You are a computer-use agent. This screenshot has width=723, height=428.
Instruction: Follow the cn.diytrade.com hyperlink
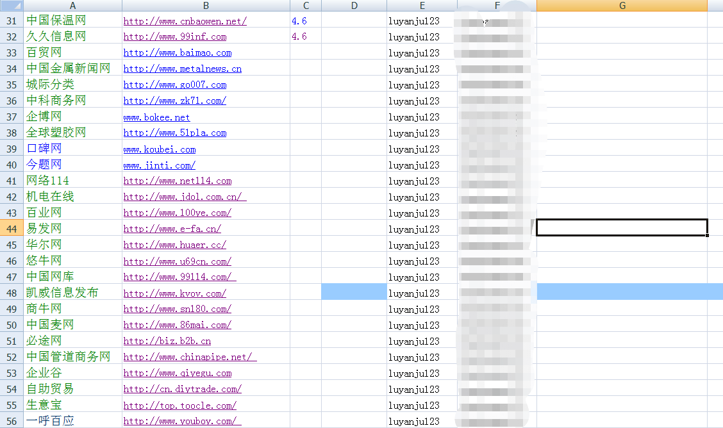click(182, 389)
